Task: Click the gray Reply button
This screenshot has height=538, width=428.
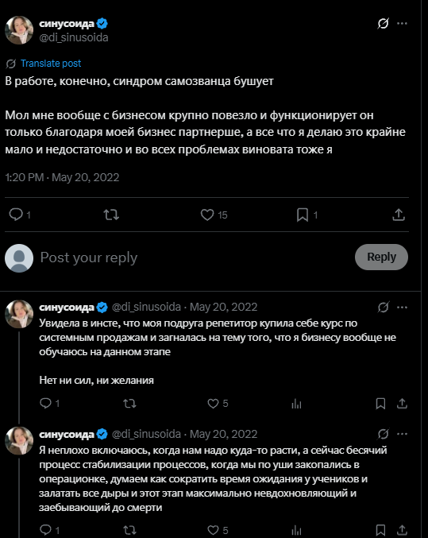Action: (381, 257)
